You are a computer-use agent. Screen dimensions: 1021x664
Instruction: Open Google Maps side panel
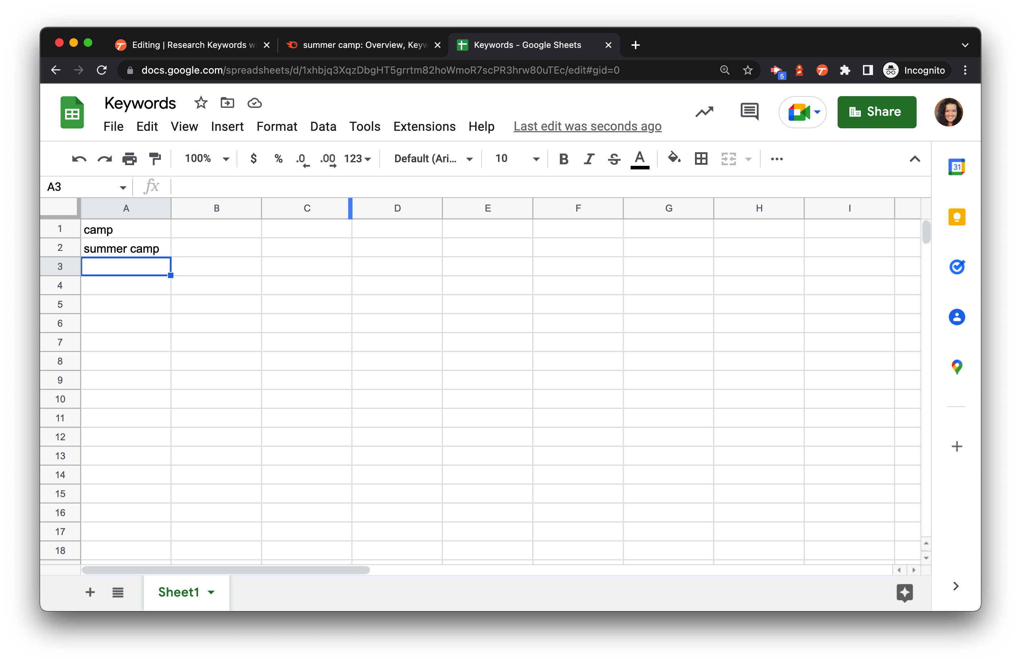click(956, 367)
